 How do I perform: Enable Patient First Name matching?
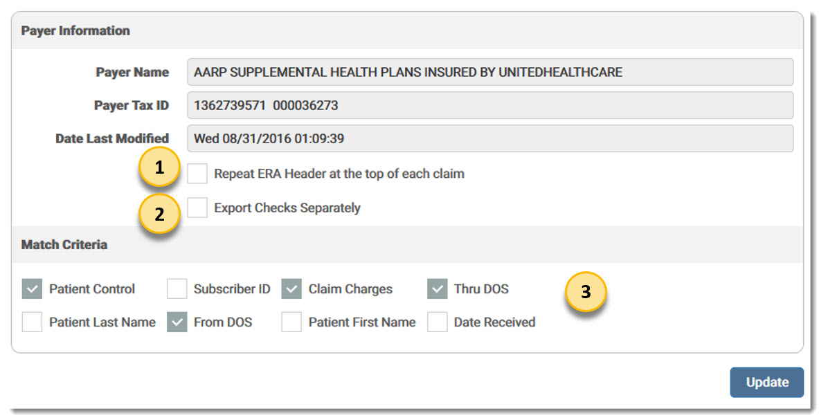click(x=291, y=322)
